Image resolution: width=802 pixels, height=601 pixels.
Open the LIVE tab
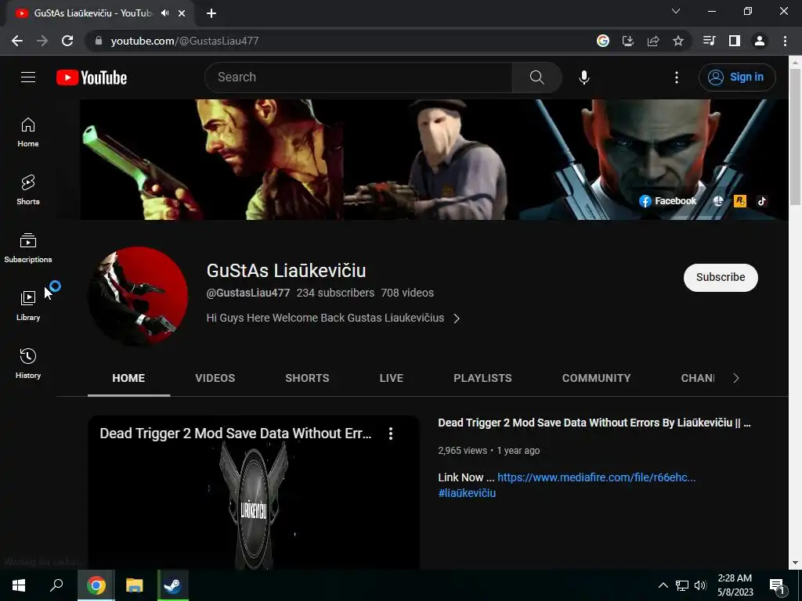pos(392,378)
